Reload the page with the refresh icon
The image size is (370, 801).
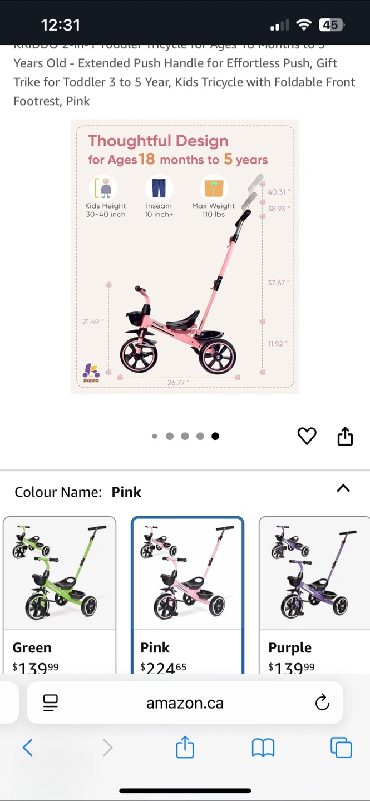tap(322, 703)
